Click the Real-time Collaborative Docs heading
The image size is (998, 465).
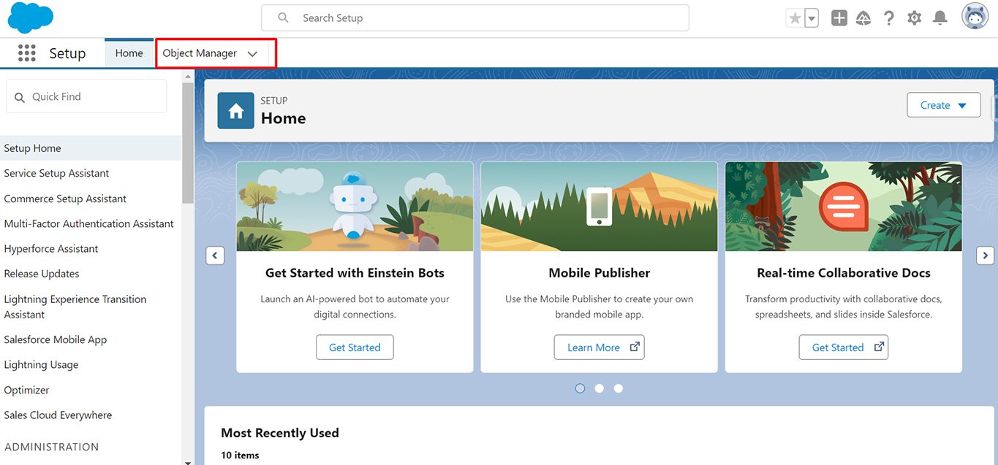click(844, 273)
